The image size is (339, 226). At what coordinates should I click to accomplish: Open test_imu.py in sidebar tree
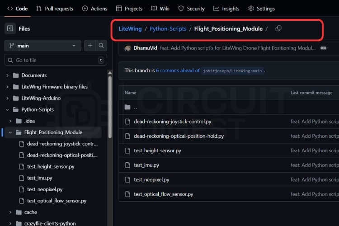click(x=40, y=178)
